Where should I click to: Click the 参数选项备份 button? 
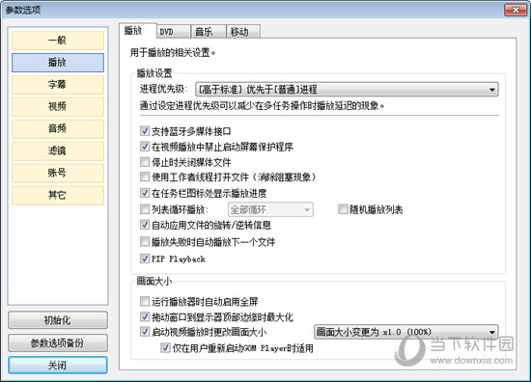tap(58, 343)
